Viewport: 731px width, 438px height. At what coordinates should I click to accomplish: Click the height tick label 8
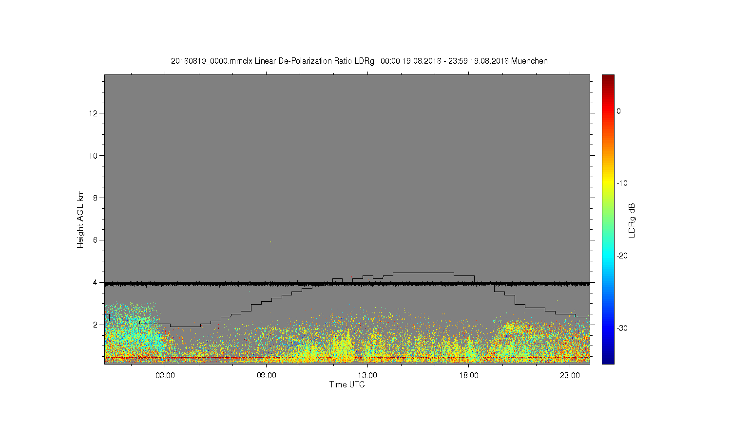pos(96,198)
